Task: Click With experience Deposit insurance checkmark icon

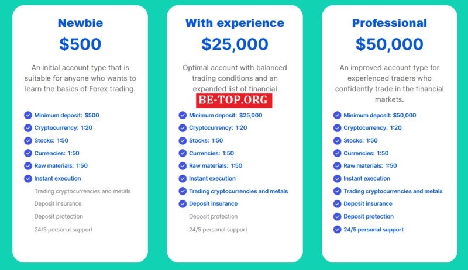Action: (x=183, y=204)
